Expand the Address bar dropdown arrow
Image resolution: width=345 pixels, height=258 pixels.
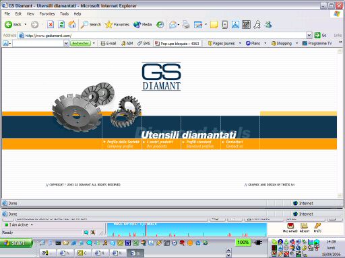tap(309, 35)
